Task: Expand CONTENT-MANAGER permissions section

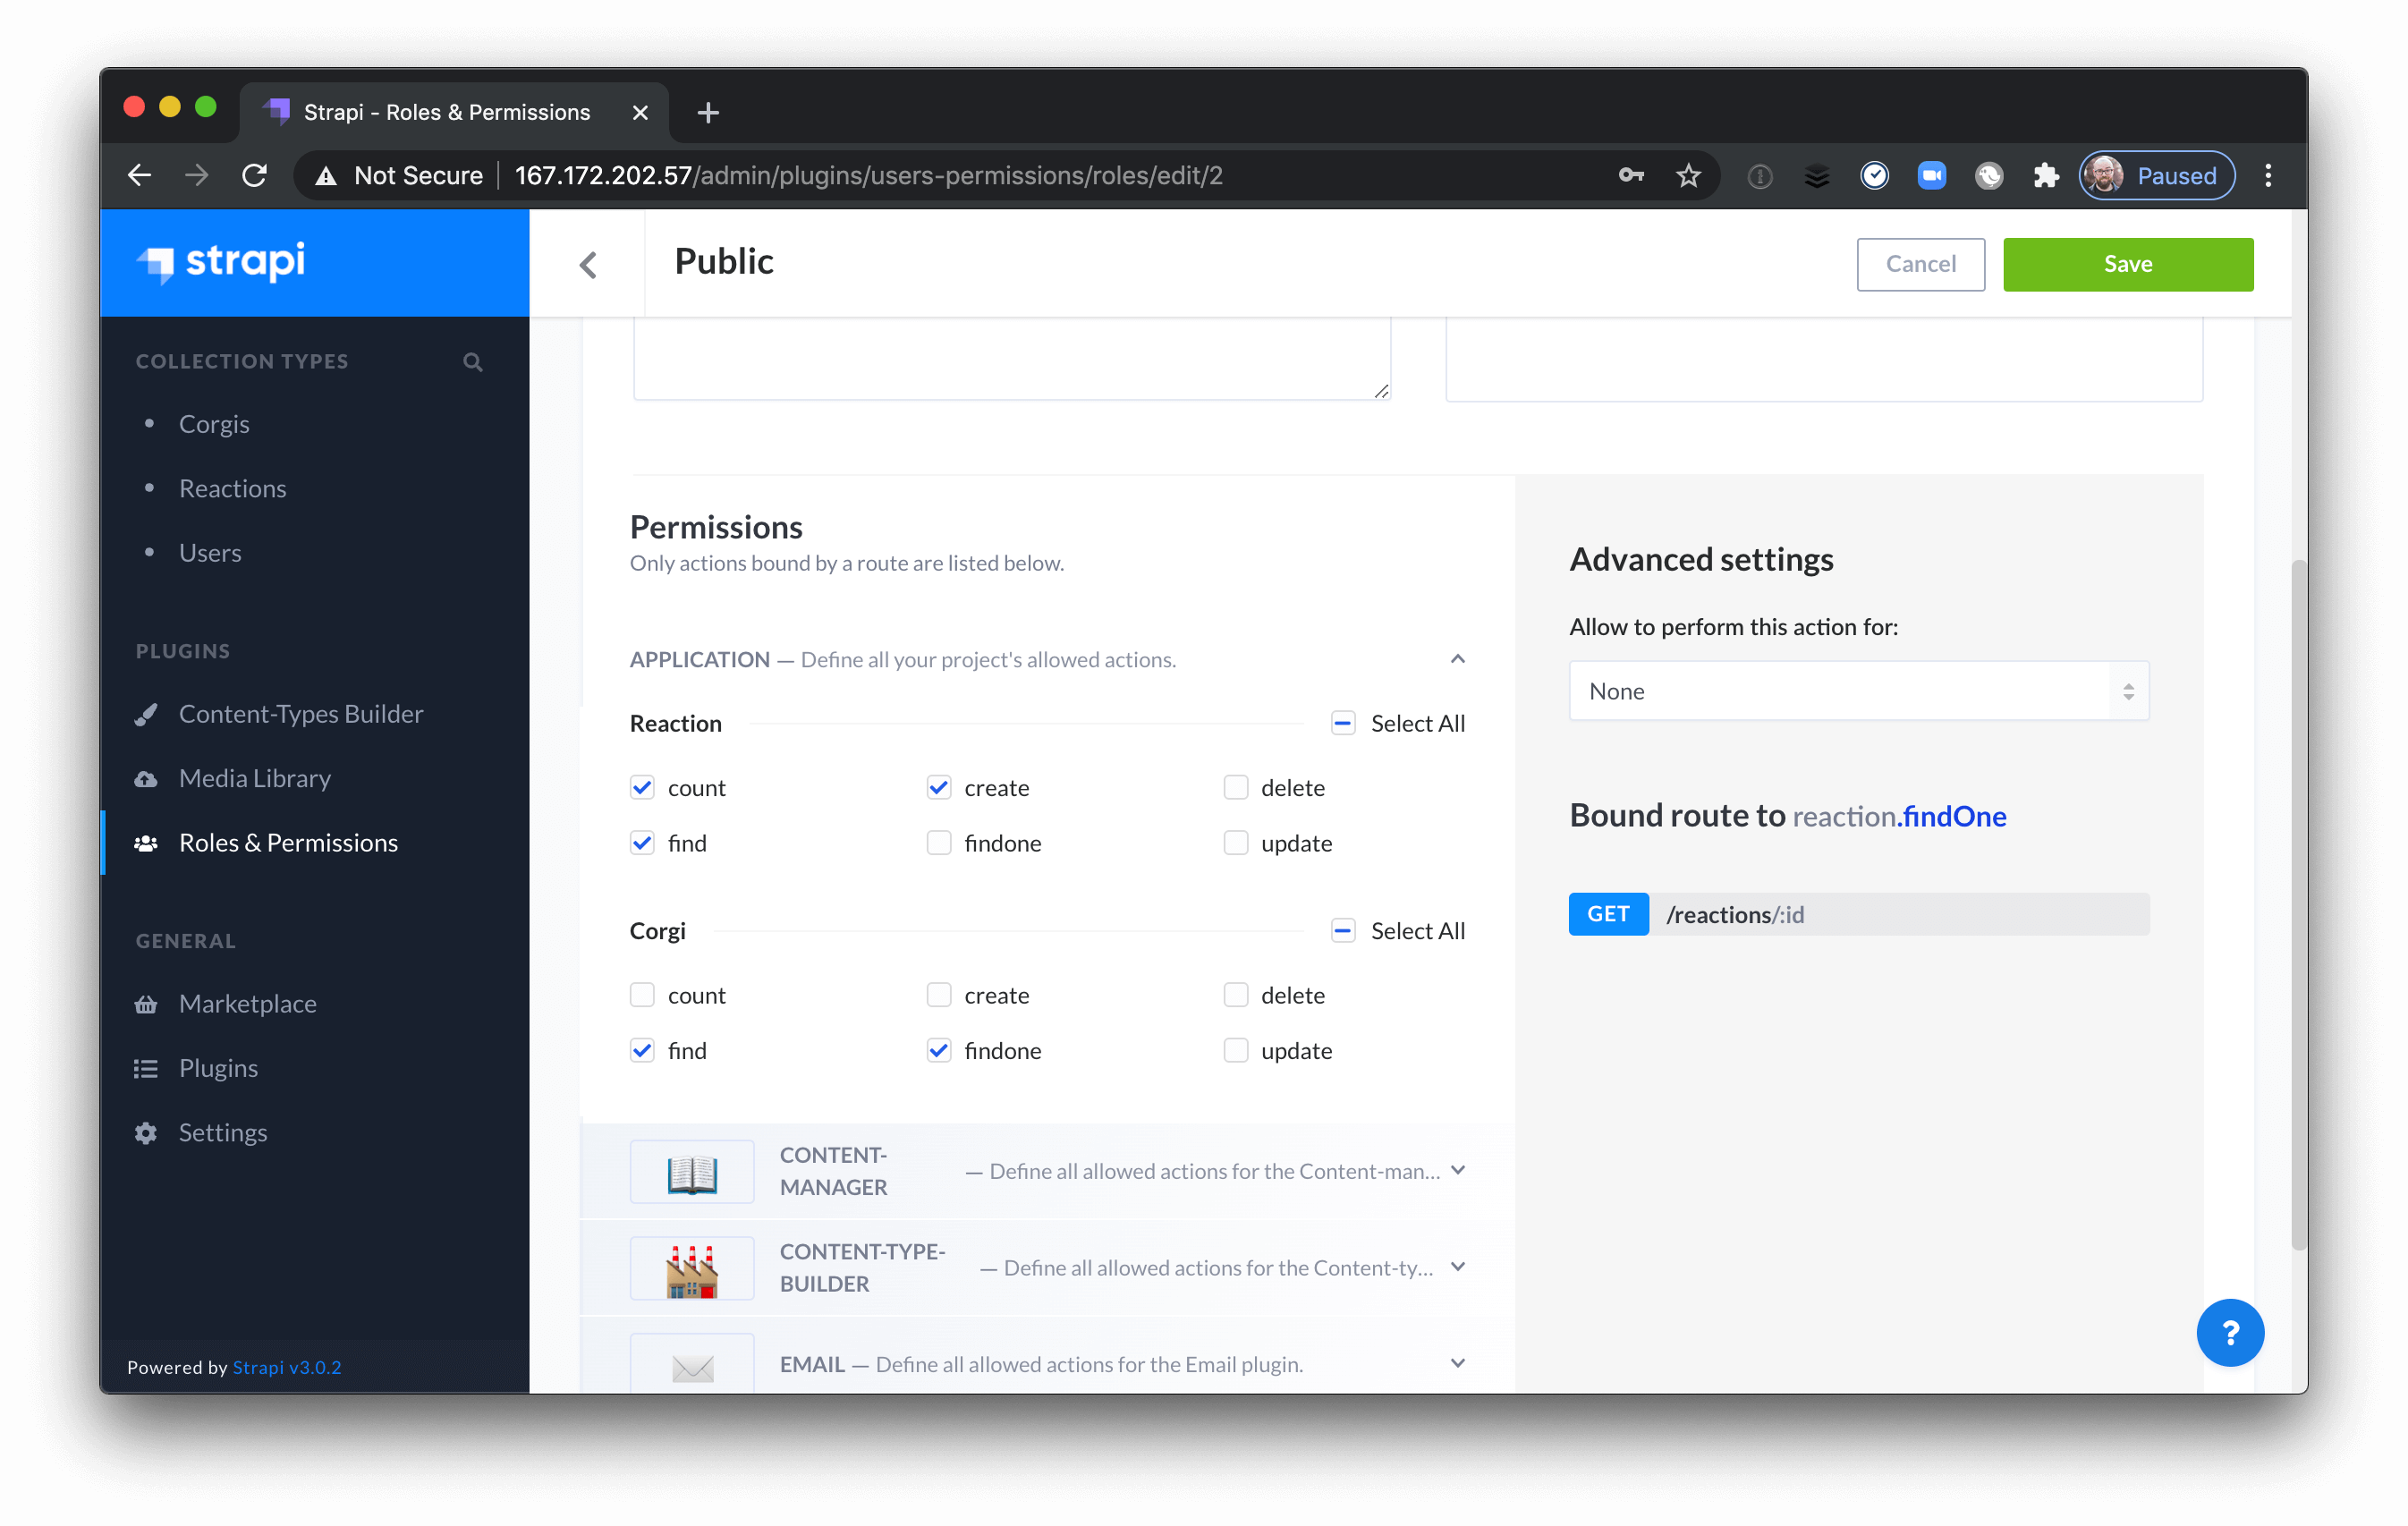Action: (1457, 1169)
